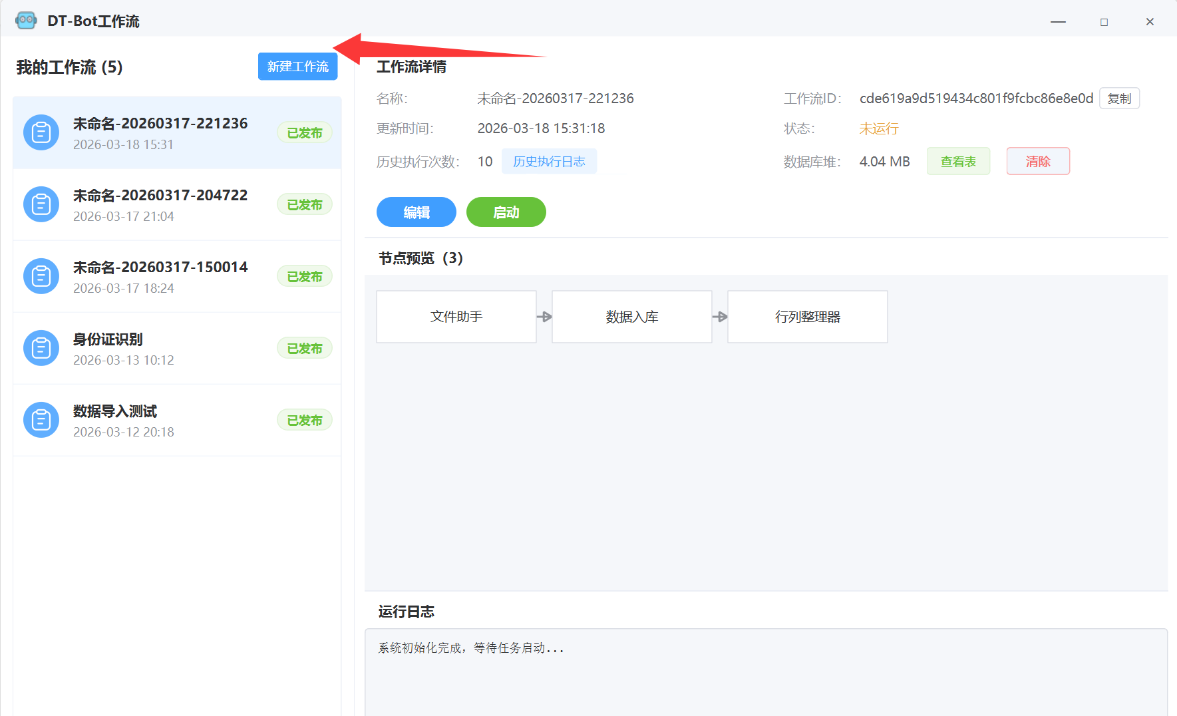Click the 已发布 badge on 数据导入测试

point(305,421)
